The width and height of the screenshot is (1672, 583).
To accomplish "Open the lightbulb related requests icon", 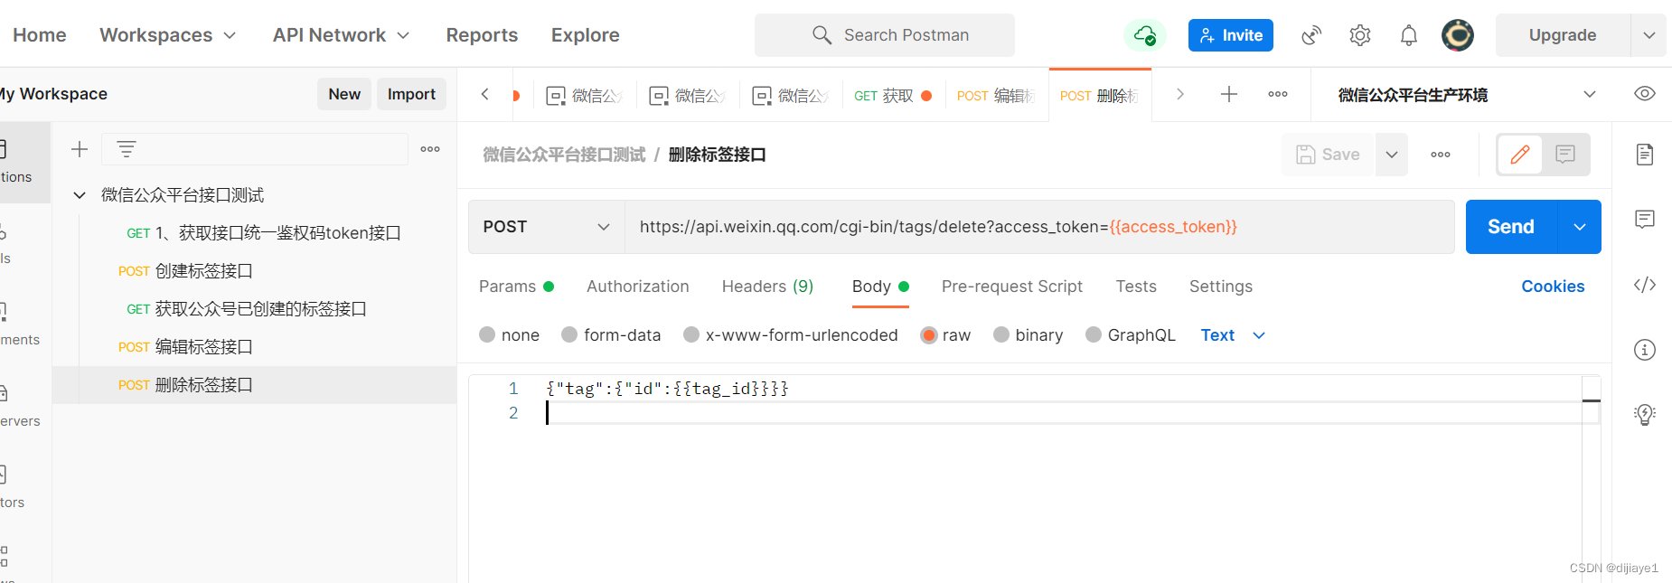I will tap(1645, 415).
